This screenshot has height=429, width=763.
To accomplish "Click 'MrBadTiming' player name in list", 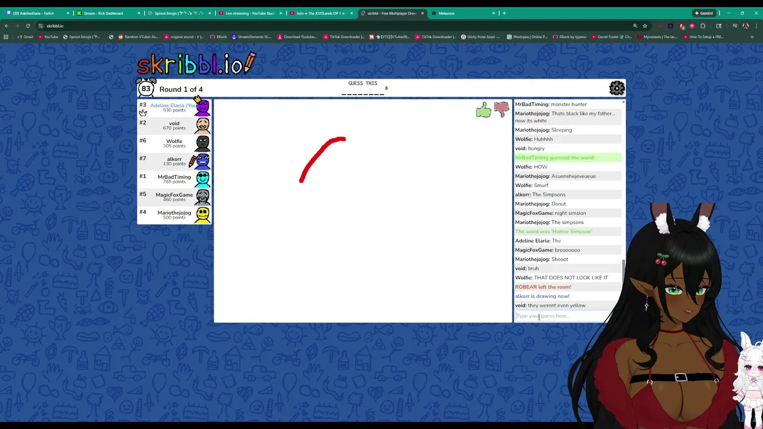I will tap(174, 177).
